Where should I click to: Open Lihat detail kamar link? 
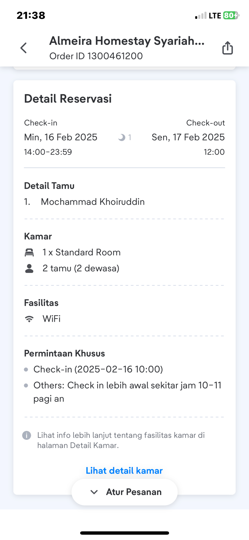(124, 471)
